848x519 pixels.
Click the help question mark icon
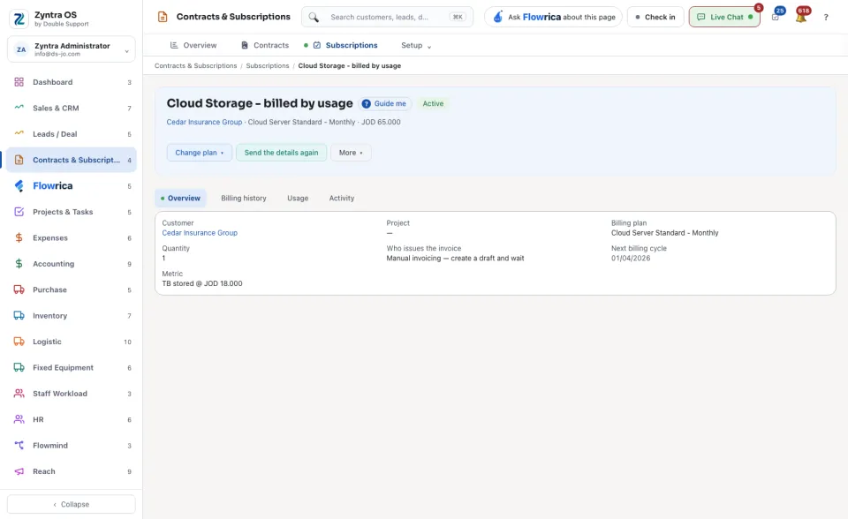pos(826,18)
